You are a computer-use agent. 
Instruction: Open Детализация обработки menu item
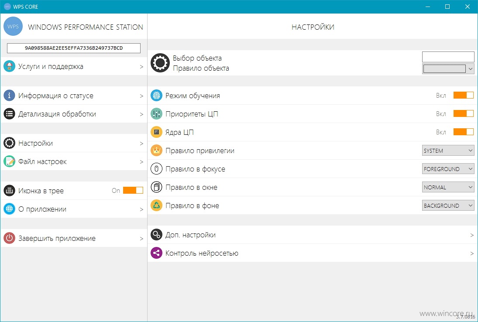pyautogui.click(x=74, y=114)
